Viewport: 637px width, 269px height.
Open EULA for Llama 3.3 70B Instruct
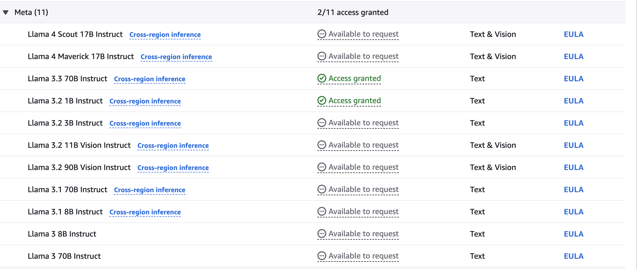[574, 79]
